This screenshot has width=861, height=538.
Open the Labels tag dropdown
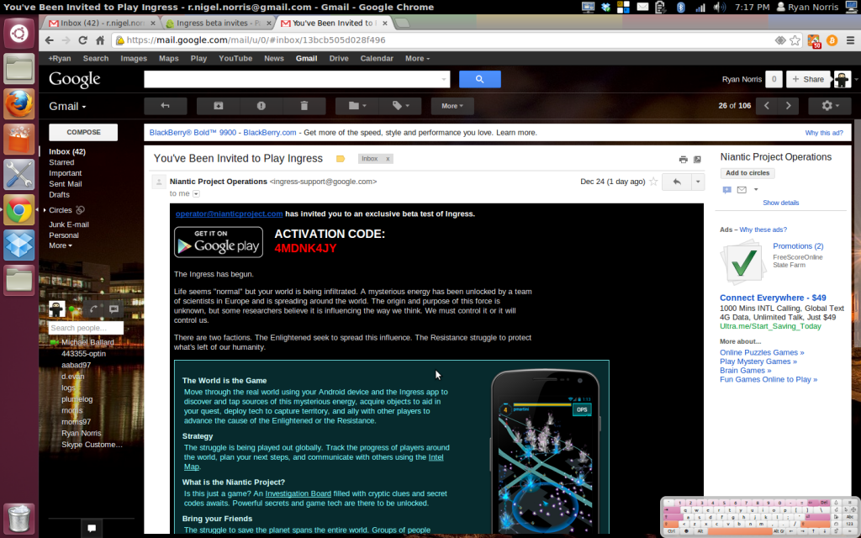(x=400, y=106)
